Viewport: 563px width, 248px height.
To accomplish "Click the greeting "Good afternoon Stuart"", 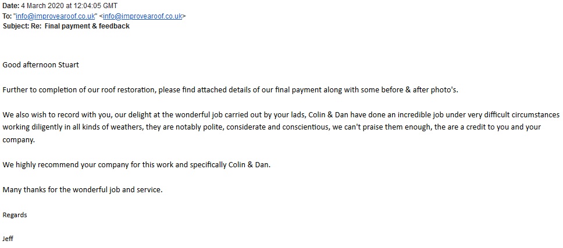I will tap(41, 64).
